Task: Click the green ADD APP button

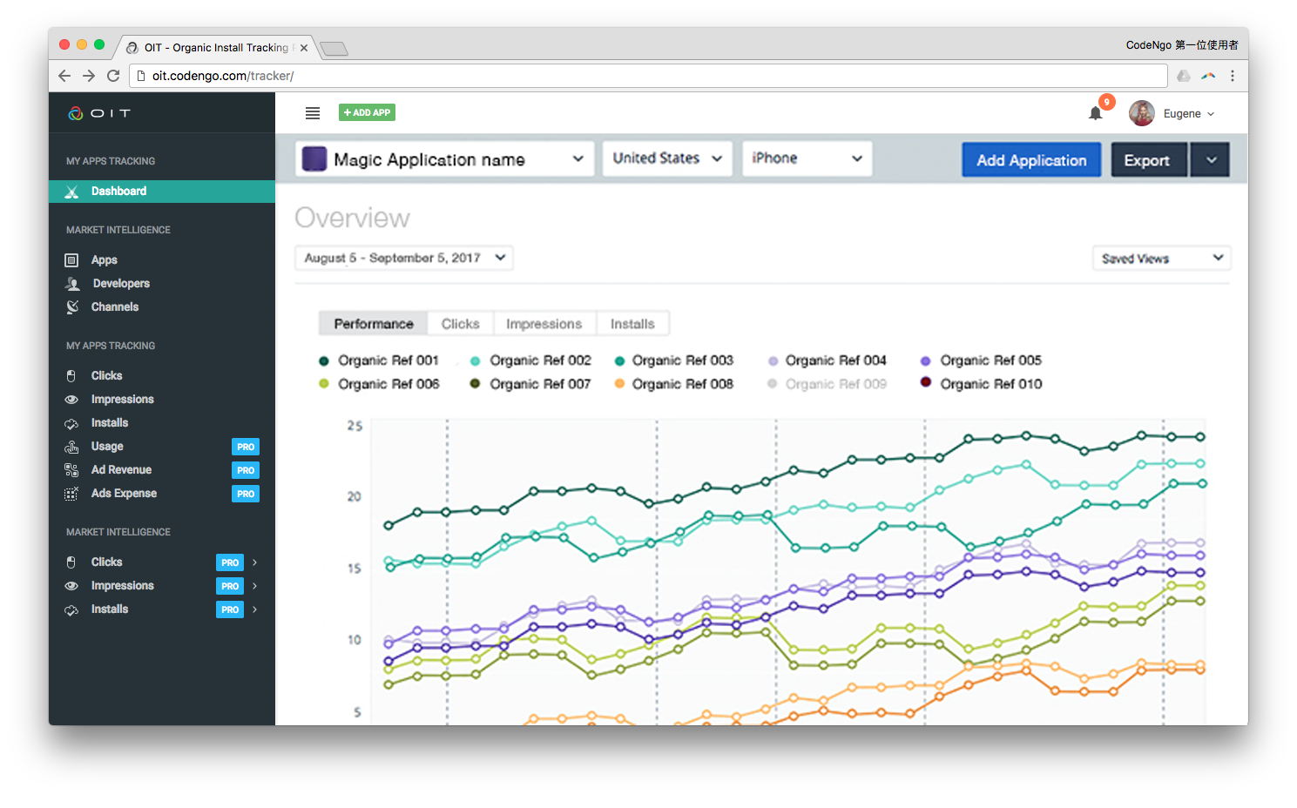Action: (x=367, y=112)
